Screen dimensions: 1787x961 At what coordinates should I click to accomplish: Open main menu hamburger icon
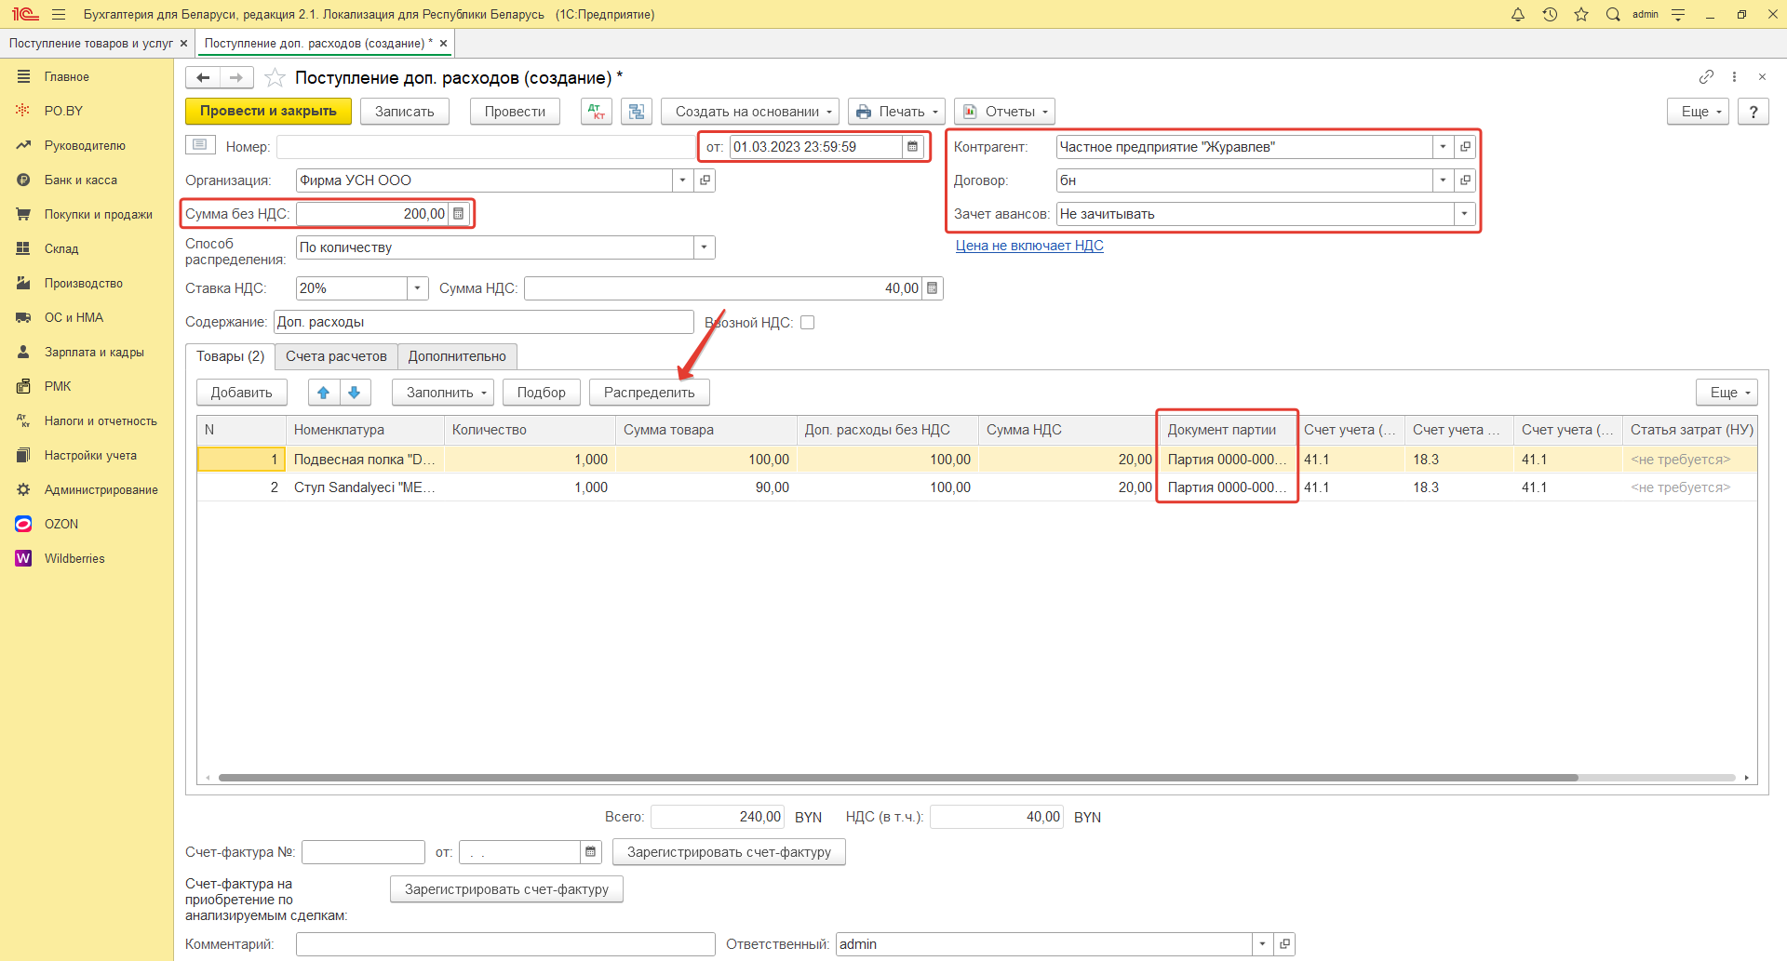point(59,14)
